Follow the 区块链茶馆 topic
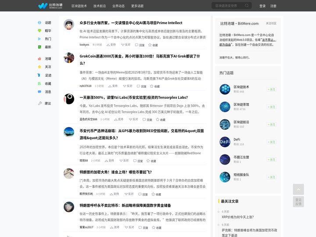This screenshot has height=237, width=316. click(x=272, y=107)
